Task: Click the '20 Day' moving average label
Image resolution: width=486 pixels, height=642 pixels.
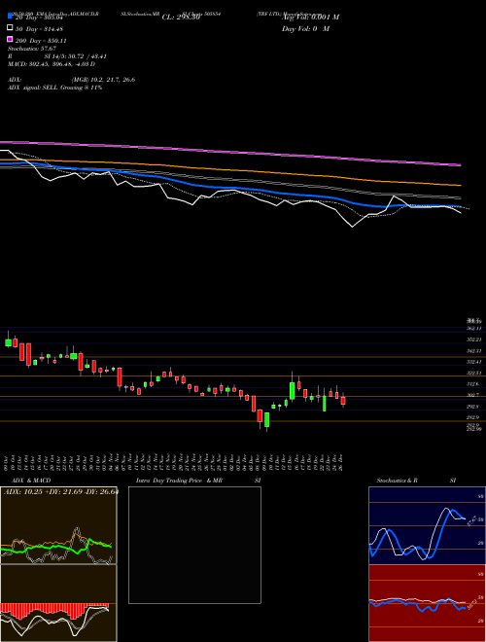Action: 41,18
